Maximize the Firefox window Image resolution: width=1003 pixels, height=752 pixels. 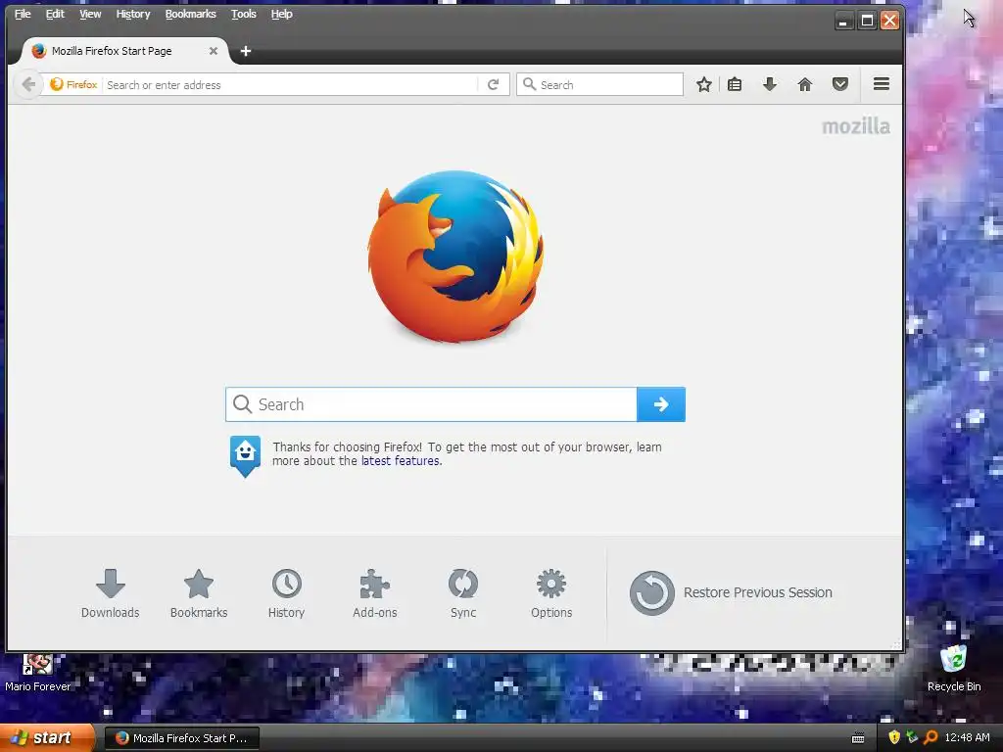click(x=867, y=21)
